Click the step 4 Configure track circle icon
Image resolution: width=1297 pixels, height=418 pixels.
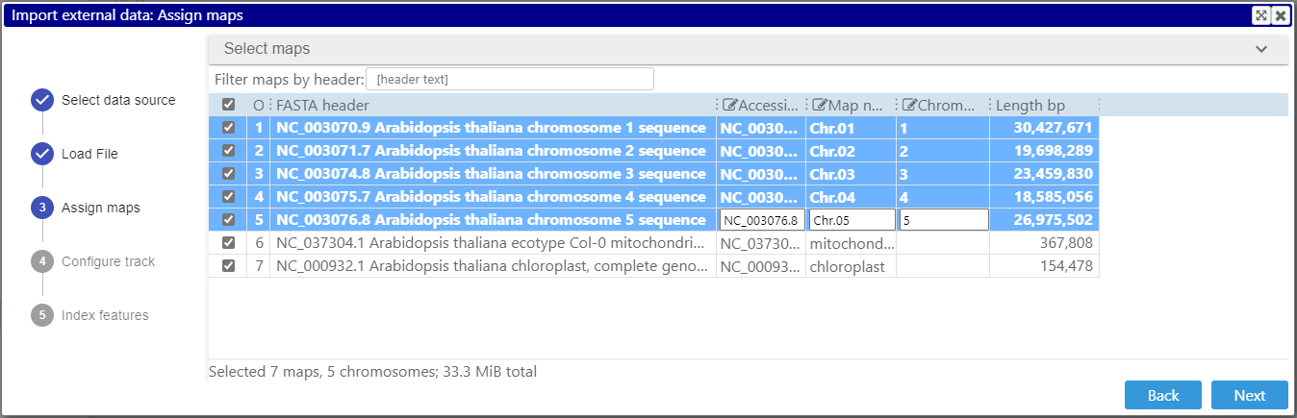coord(42,261)
